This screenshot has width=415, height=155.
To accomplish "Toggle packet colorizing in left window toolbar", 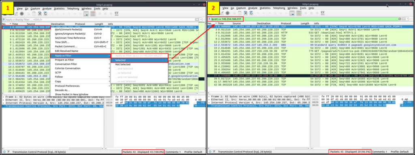I will 93,14.
